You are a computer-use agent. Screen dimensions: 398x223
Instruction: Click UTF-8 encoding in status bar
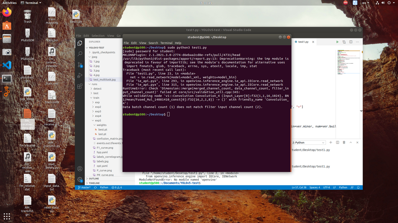coord(326,188)
